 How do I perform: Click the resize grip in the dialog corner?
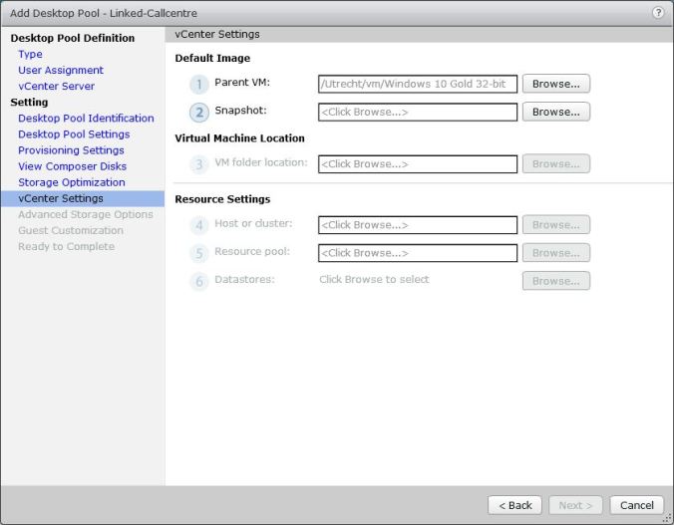(x=667, y=518)
